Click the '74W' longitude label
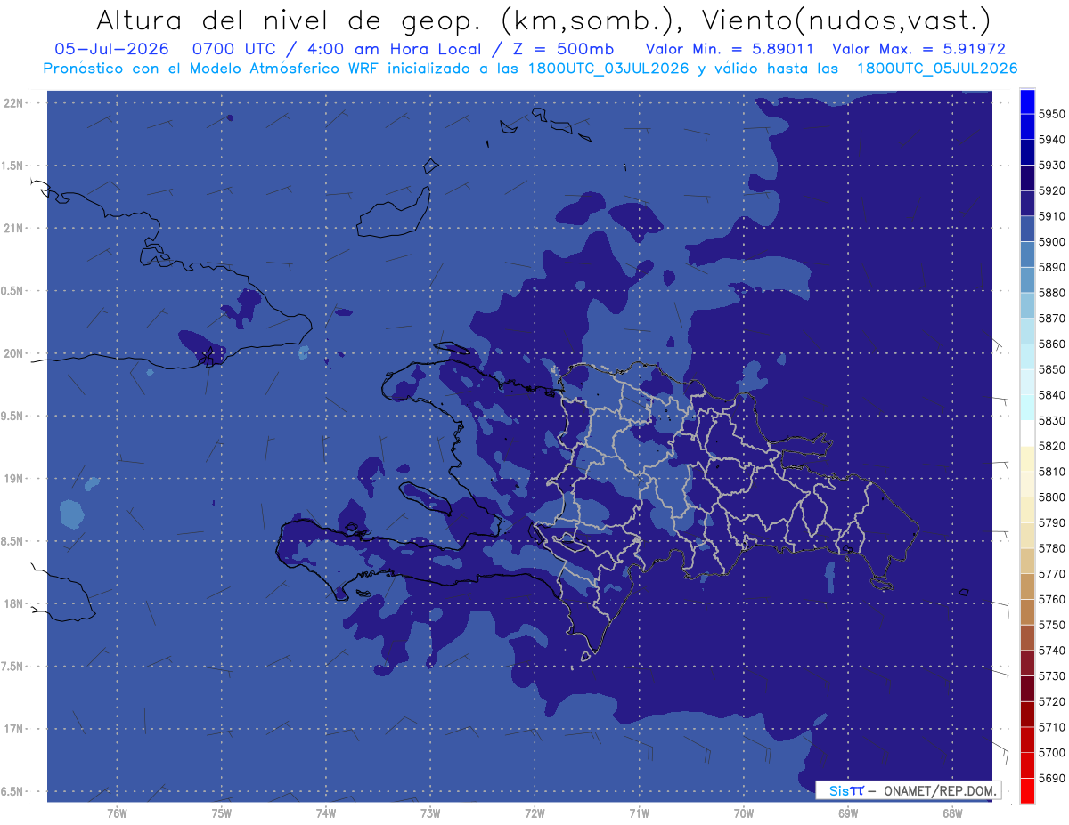The height and width of the screenshot is (825, 1069). tap(326, 813)
